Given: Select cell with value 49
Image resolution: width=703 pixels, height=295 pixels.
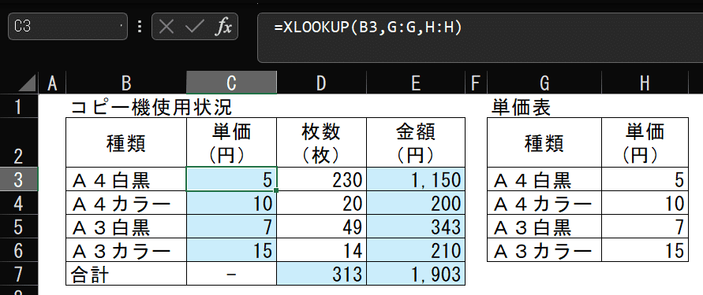Looking at the screenshot, I should (321, 227).
